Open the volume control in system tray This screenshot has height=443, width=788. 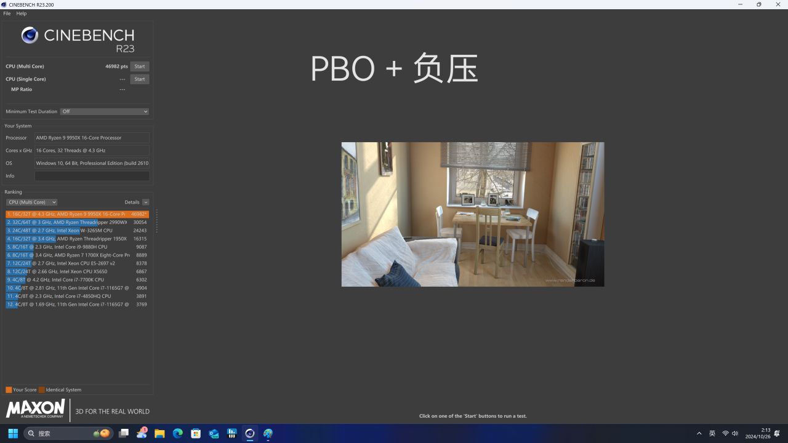click(735, 433)
